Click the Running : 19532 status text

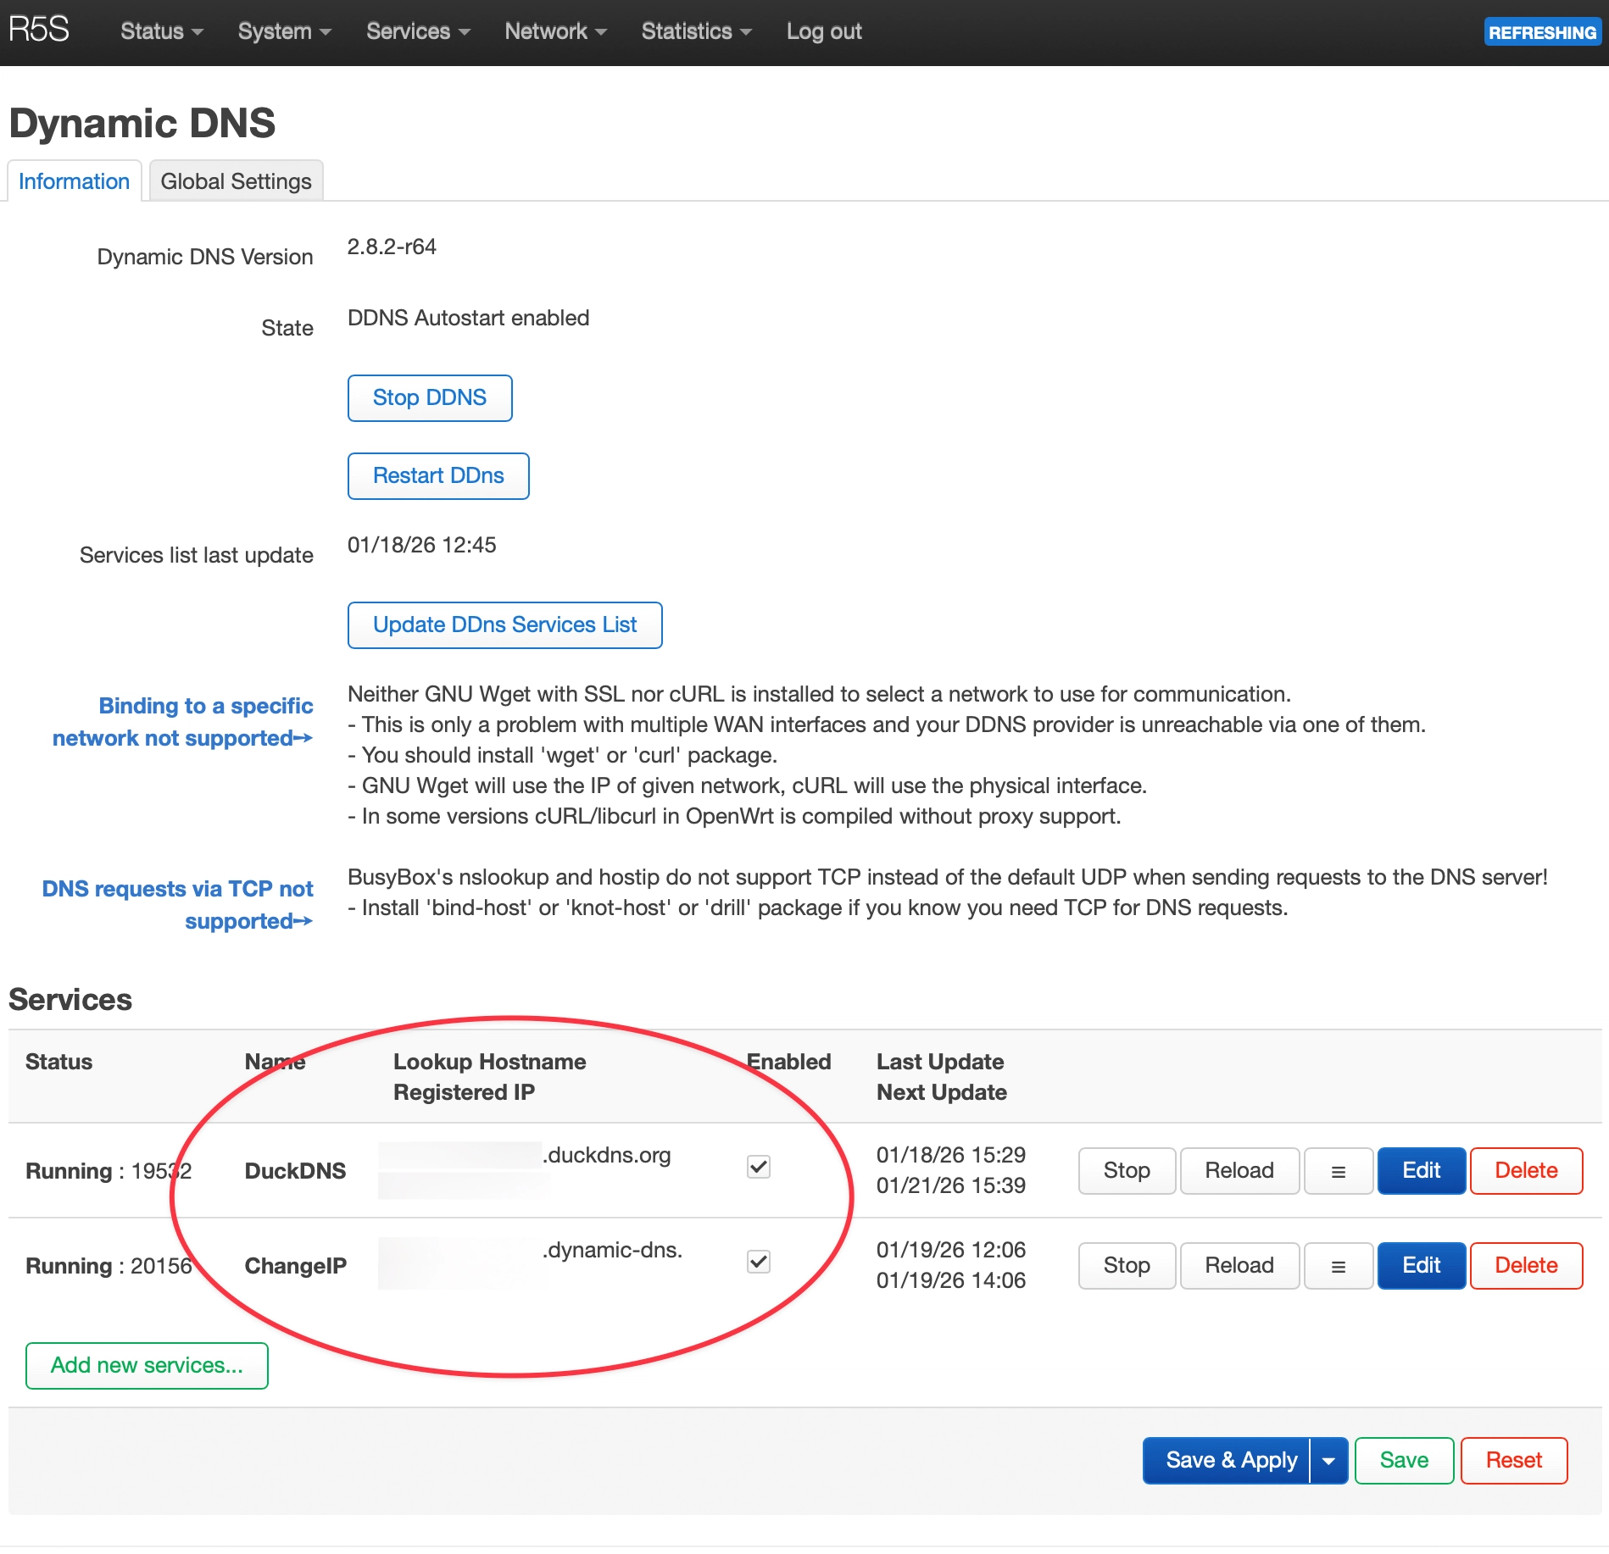(x=109, y=1171)
